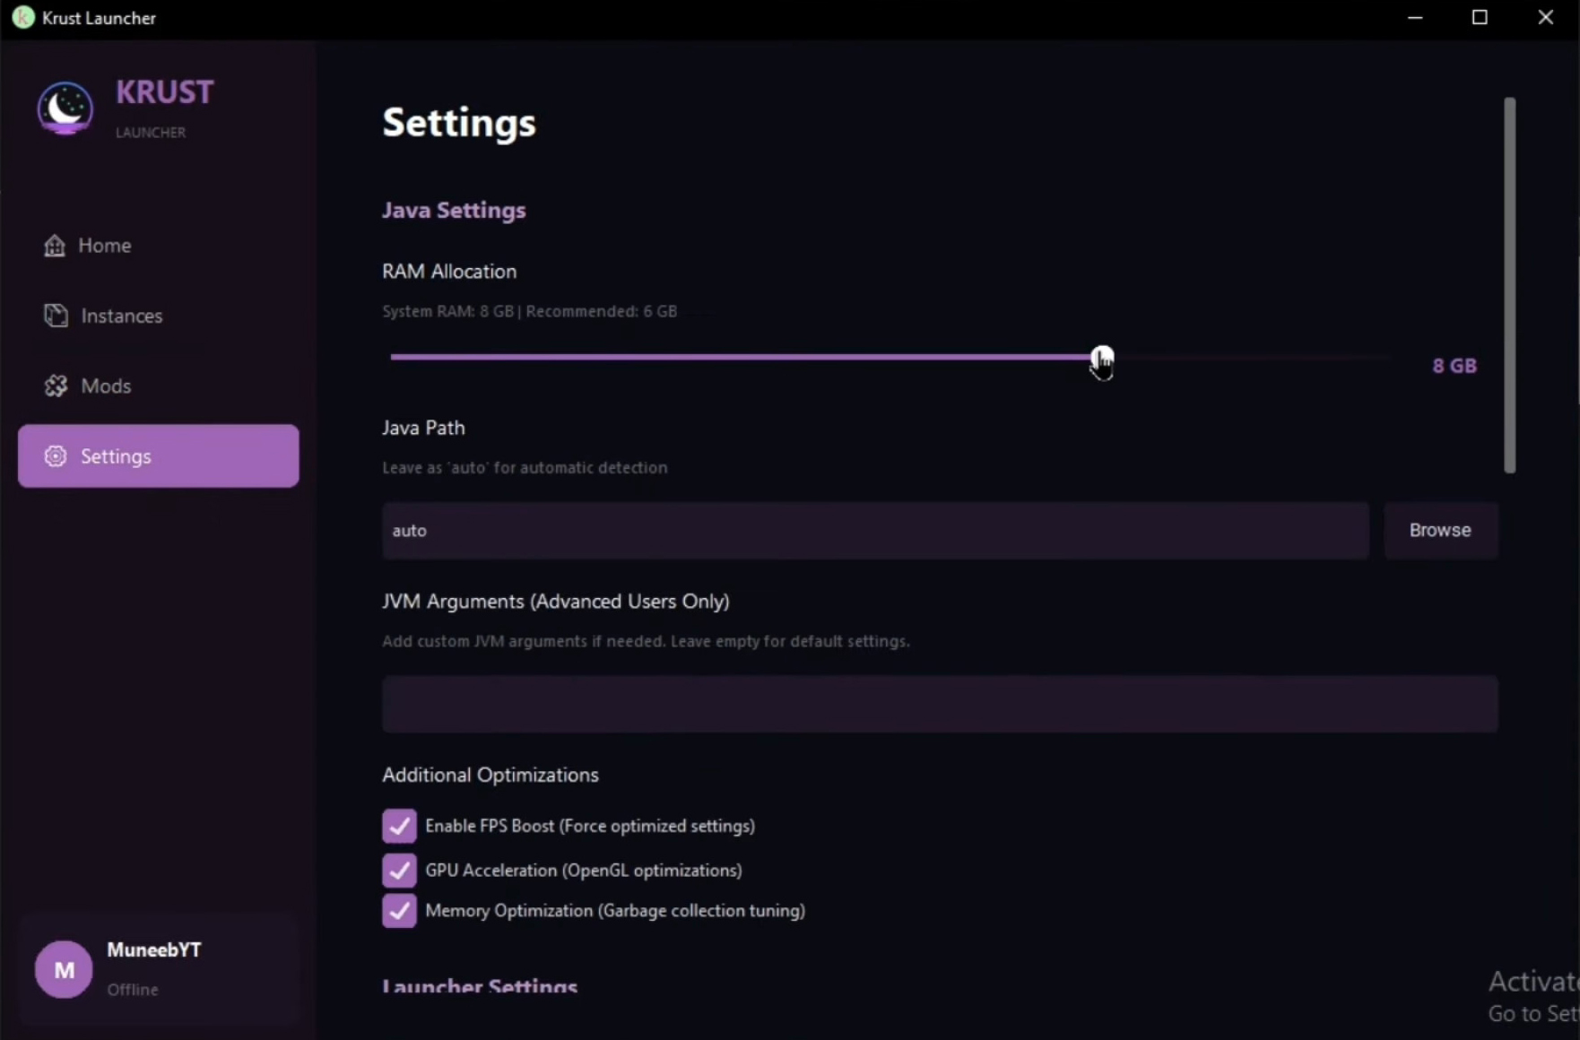Click the Java Path input field
Viewport: 1580px width, 1040px height.
click(x=875, y=531)
